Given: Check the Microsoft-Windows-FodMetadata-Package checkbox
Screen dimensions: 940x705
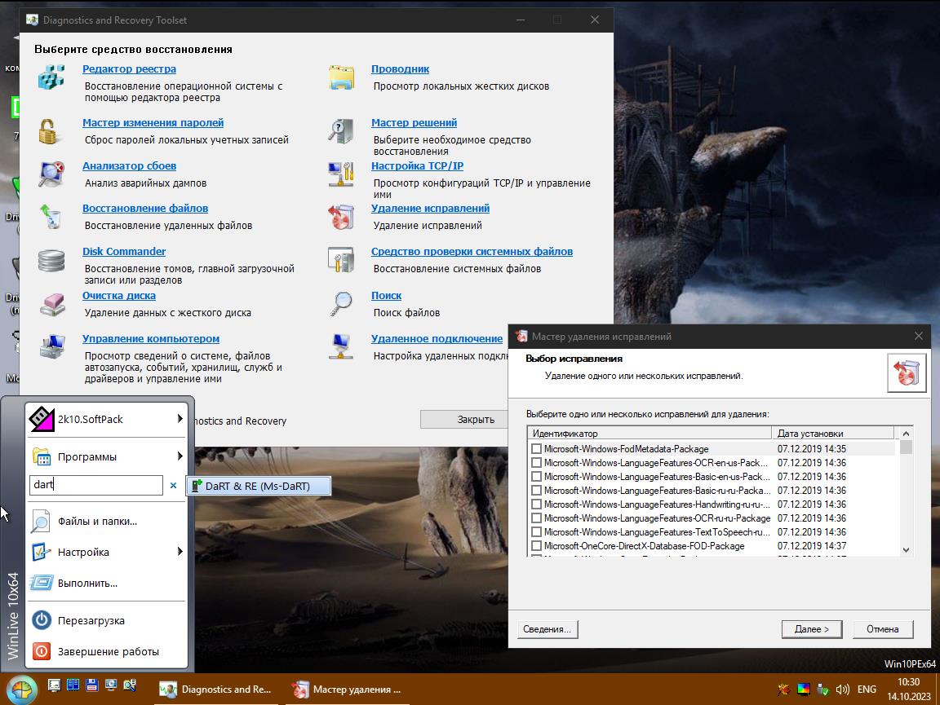Looking at the screenshot, I should (x=536, y=449).
